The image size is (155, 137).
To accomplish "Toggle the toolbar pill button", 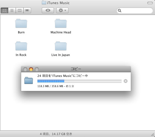I will click(150, 3).
